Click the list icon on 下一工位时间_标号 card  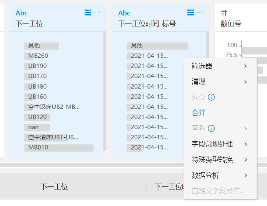tap(191, 13)
